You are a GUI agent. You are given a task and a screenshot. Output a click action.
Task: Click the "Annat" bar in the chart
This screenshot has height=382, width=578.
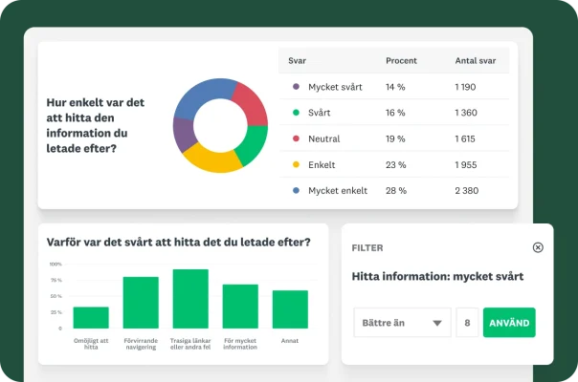pyautogui.click(x=290, y=309)
